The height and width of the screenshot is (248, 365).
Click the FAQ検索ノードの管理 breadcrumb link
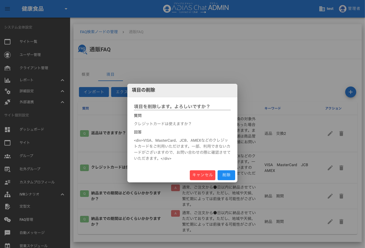[x=99, y=32]
